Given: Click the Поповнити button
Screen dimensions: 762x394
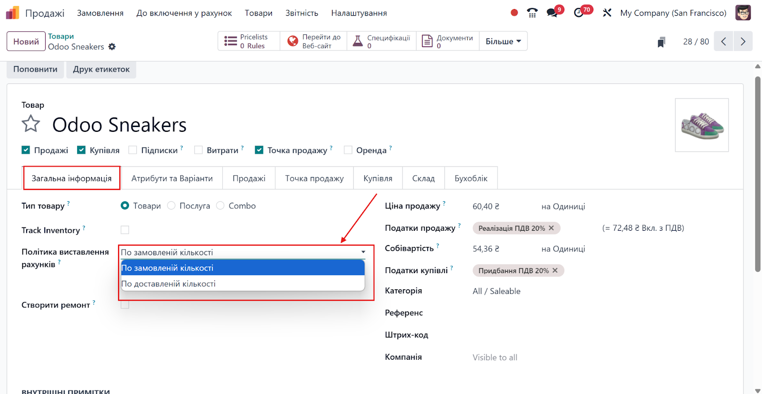Looking at the screenshot, I should (x=35, y=69).
